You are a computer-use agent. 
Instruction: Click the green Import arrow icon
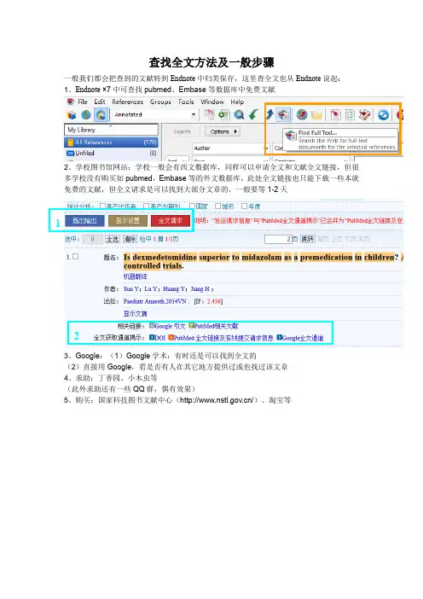click(253, 114)
